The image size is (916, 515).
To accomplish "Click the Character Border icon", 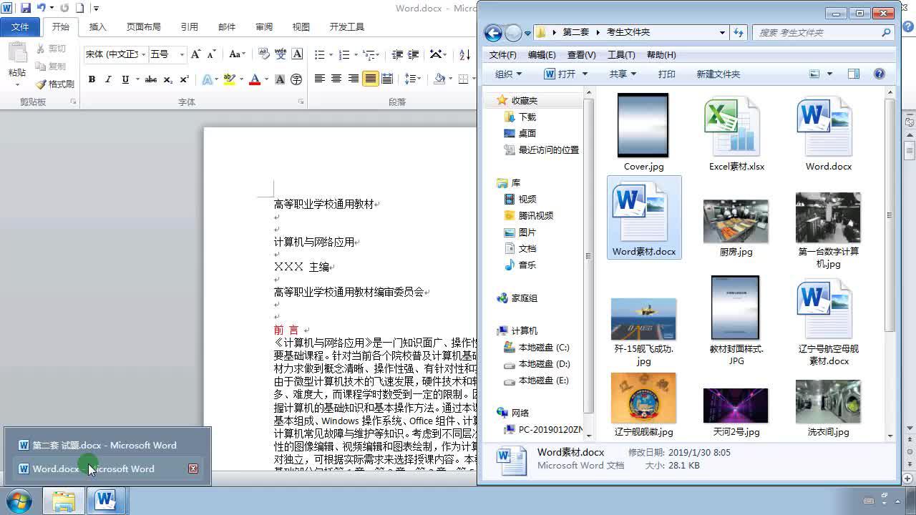I will click(x=297, y=54).
